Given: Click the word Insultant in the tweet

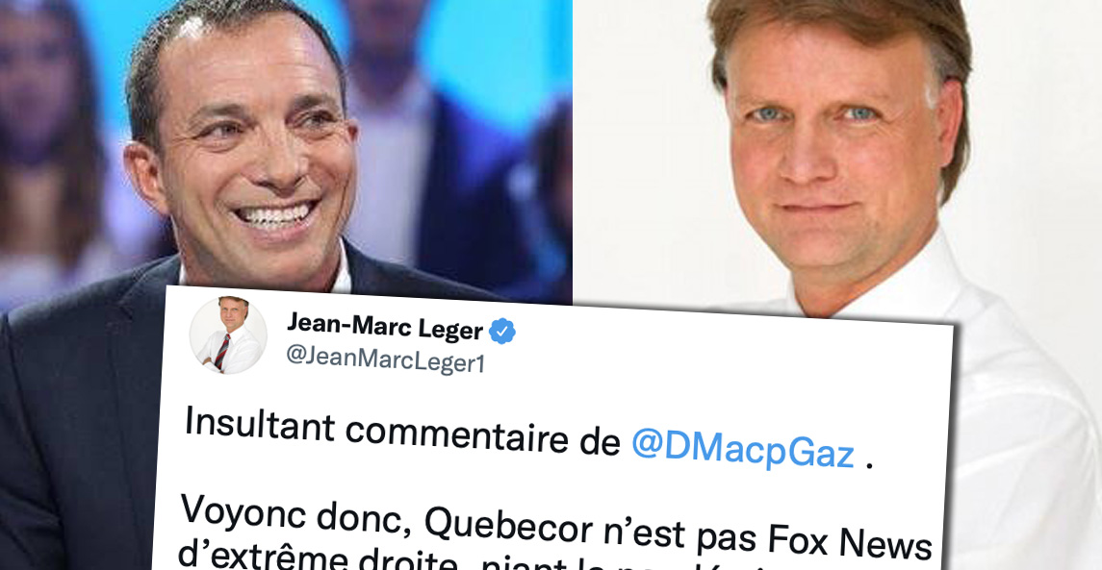Looking at the screenshot, I should coord(259,426).
